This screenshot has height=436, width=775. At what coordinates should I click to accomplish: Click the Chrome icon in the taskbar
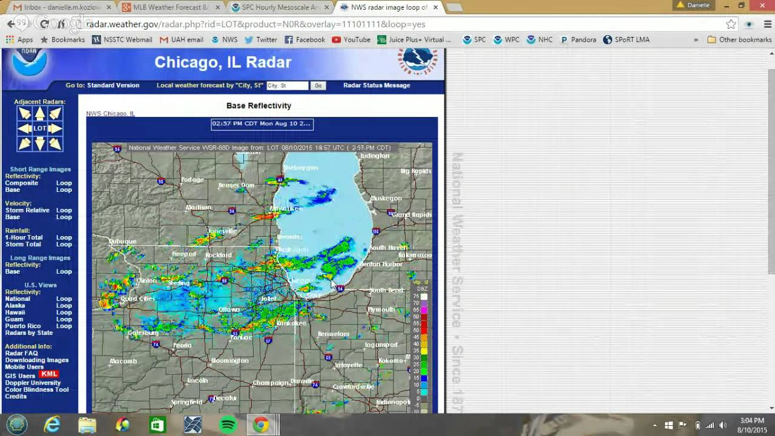coord(262,425)
